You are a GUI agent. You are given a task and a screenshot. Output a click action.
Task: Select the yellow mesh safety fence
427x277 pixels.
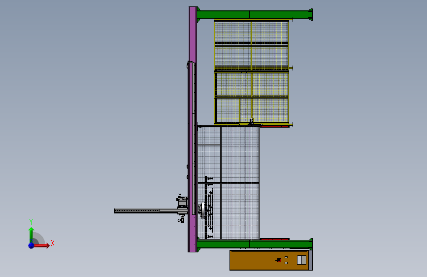(251, 72)
